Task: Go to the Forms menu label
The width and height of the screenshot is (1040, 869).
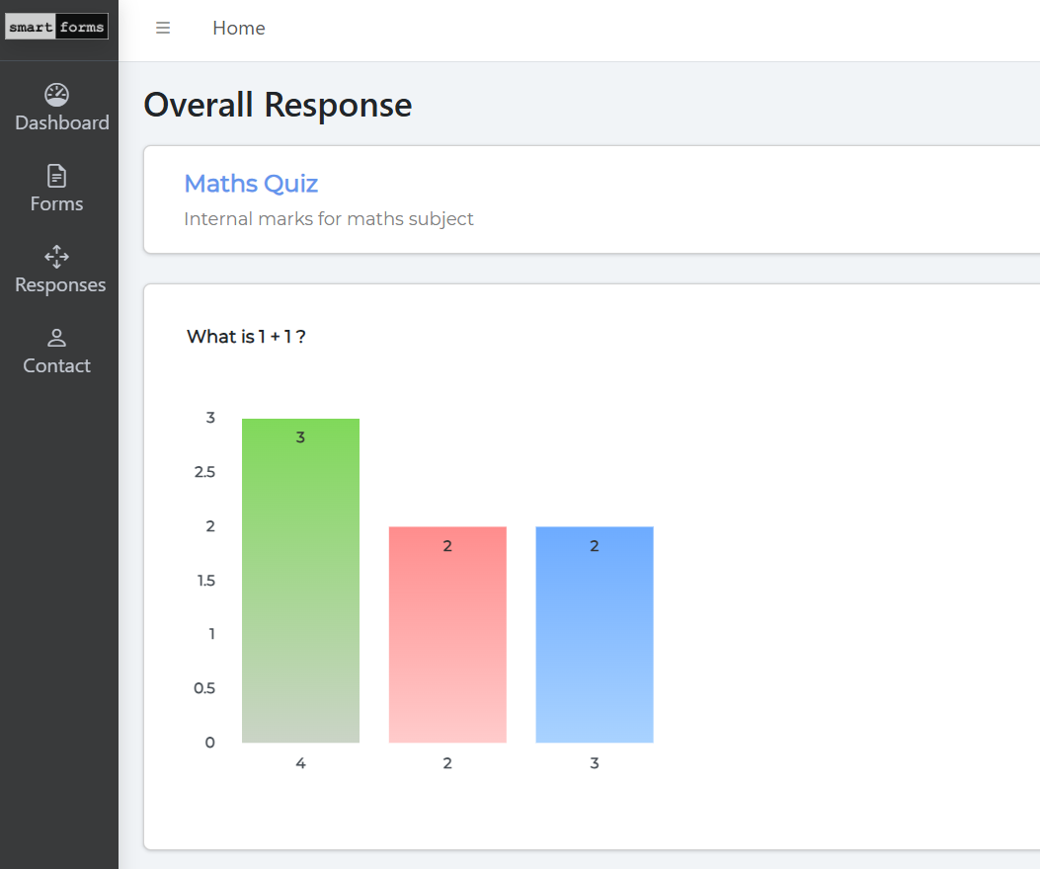Action: 56,204
